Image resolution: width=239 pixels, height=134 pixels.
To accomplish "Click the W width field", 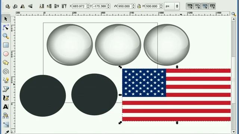I will click(125, 6).
